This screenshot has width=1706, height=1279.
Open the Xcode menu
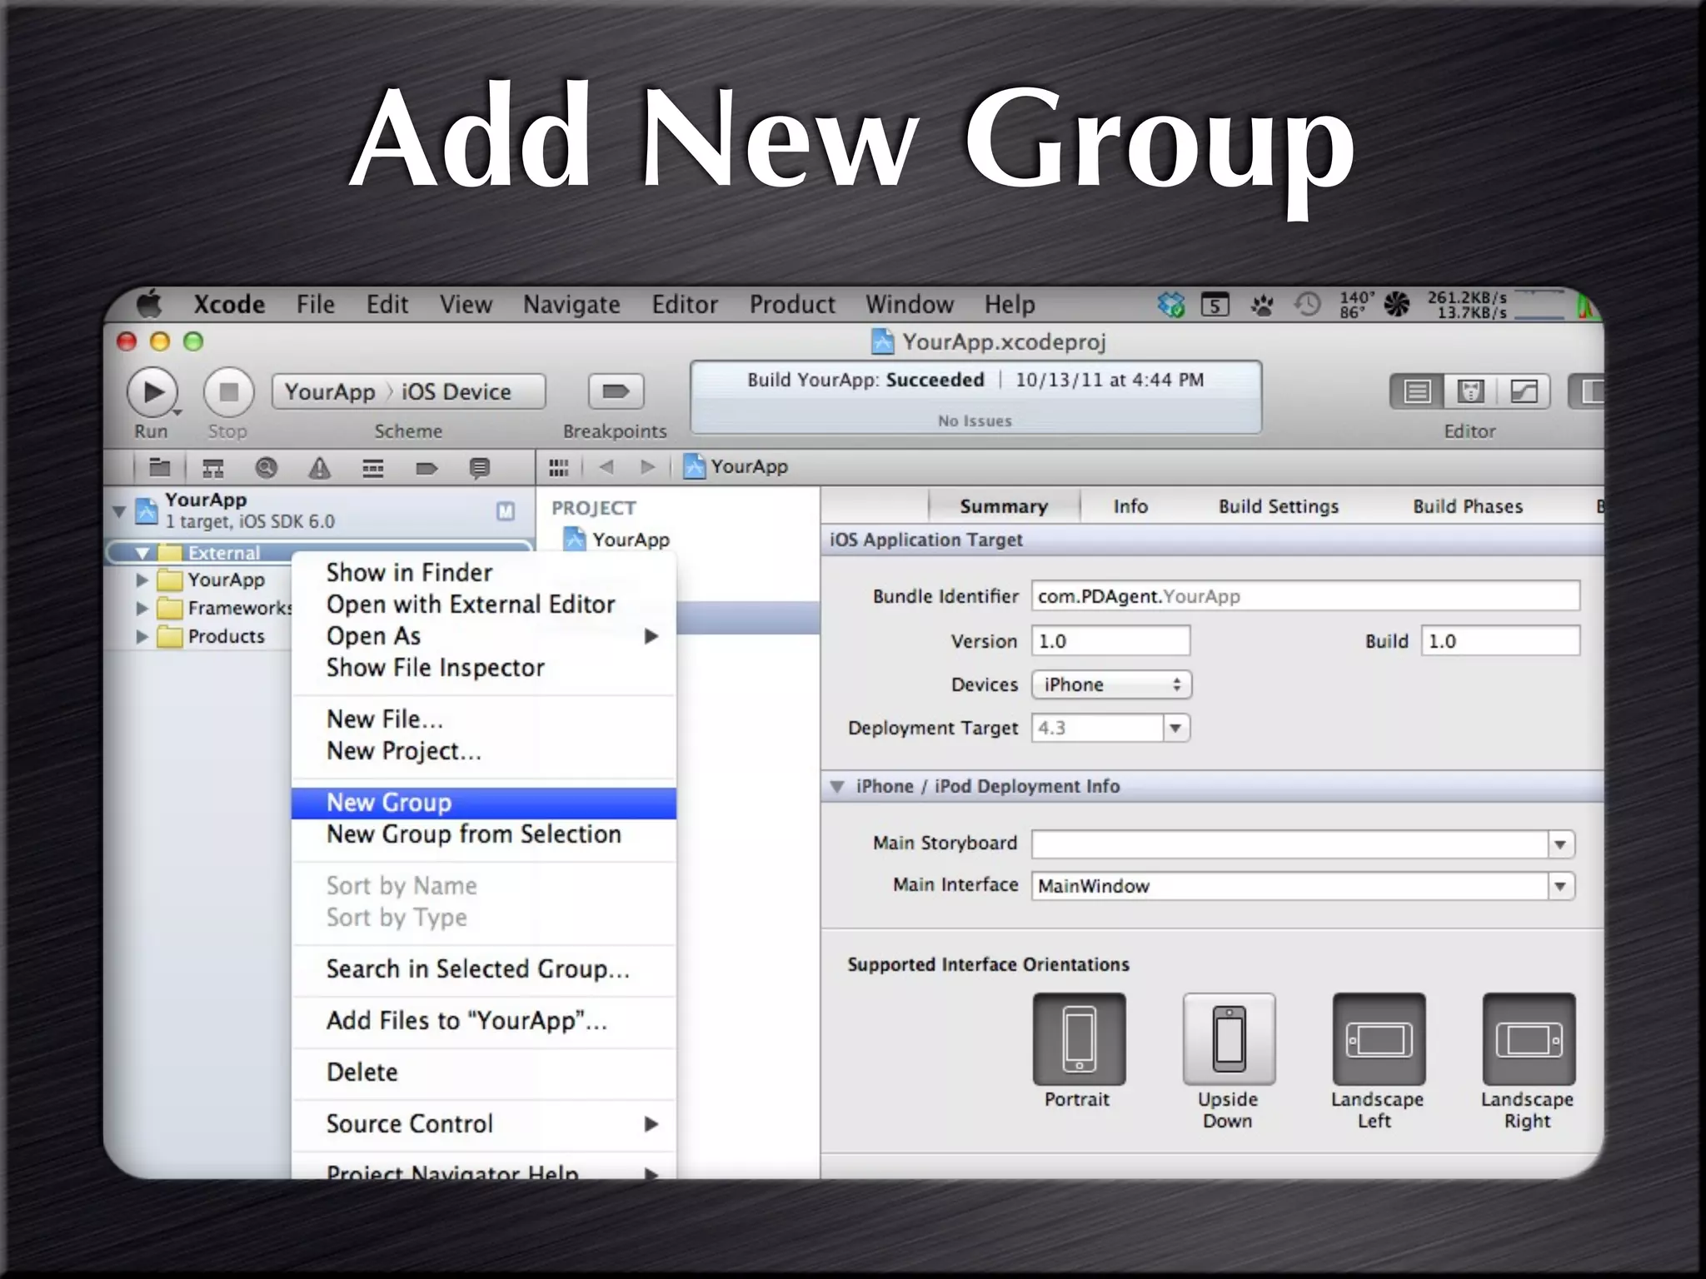point(229,305)
